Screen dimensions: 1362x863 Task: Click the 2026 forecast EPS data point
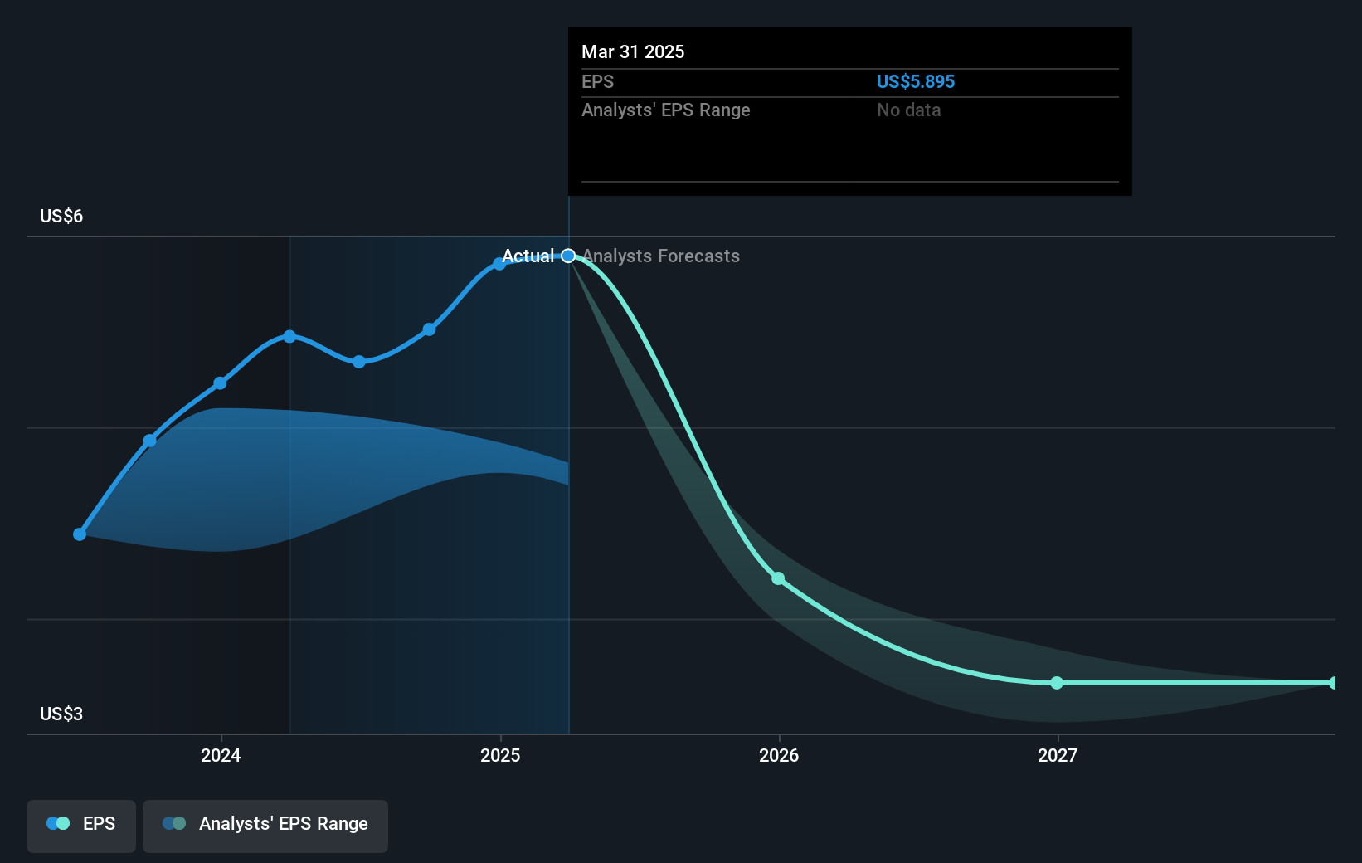coord(778,578)
